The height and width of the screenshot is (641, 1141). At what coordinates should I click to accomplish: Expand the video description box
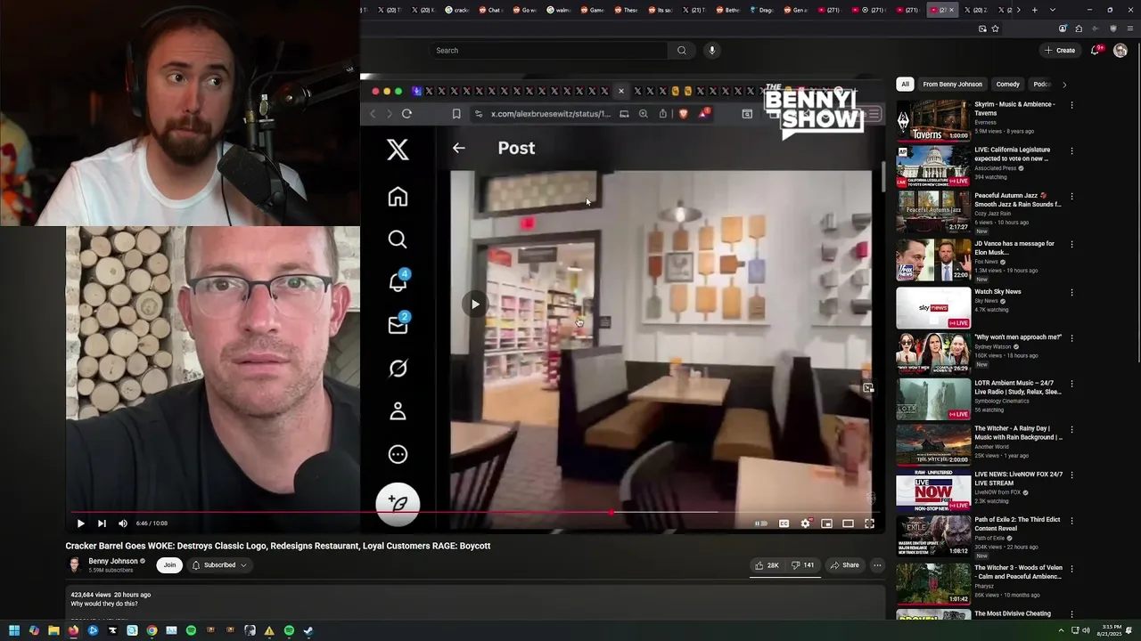click(475, 604)
